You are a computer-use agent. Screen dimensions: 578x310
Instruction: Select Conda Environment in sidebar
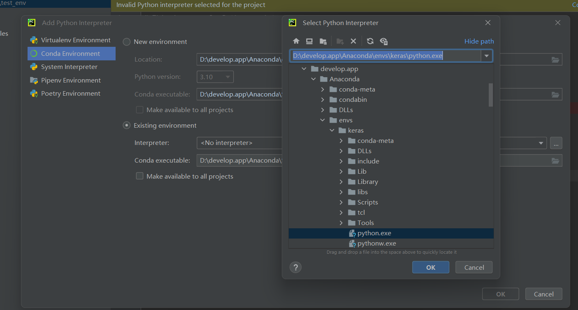(x=71, y=53)
